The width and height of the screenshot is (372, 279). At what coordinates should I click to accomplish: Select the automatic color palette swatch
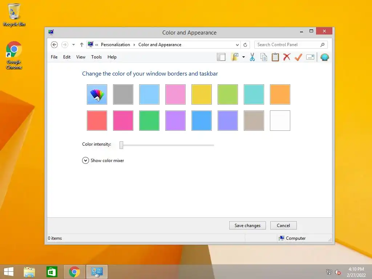pos(97,94)
